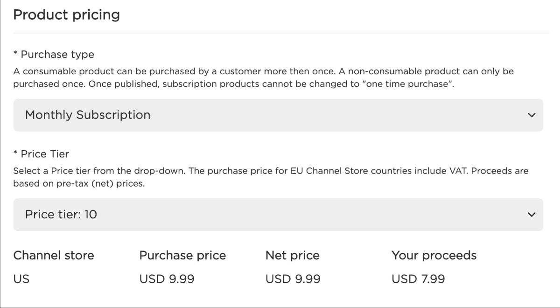Click the Product pricing heading
This screenshot has height=308, width=560.
(x=67, y=14)
